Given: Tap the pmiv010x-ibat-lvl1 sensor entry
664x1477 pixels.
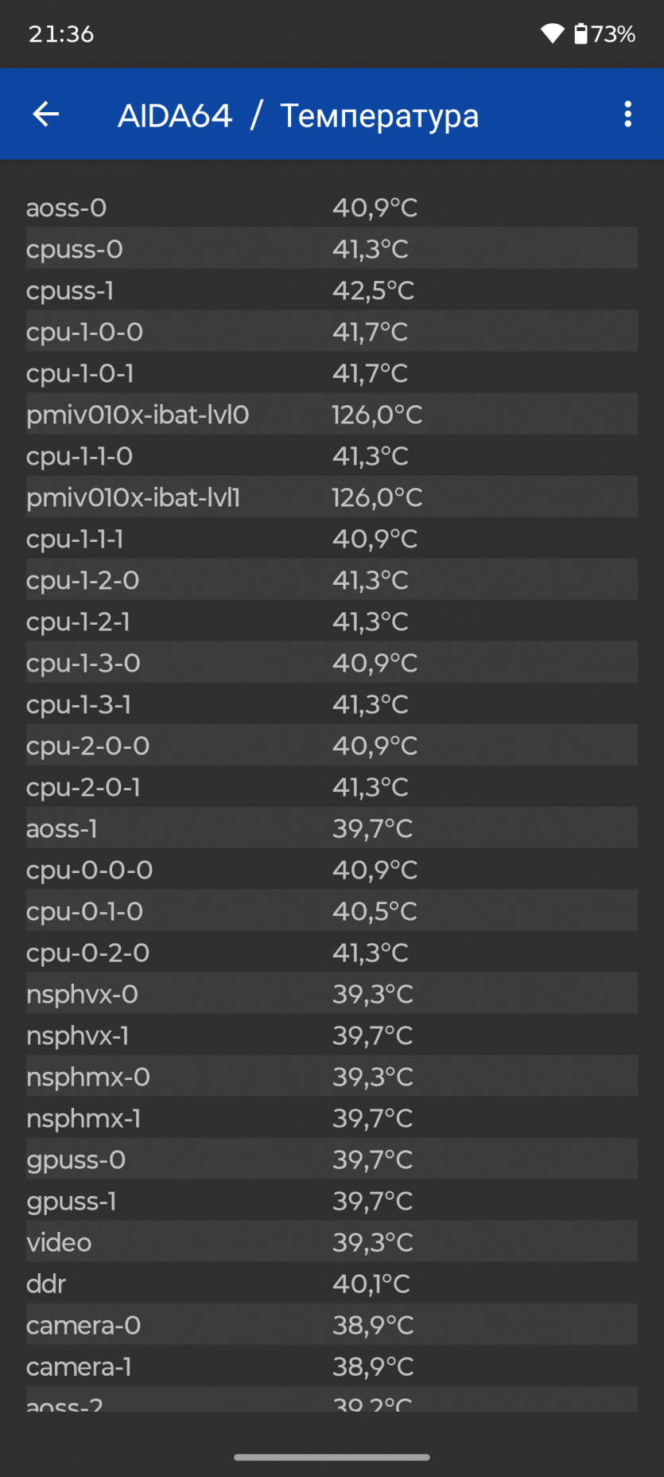Looking at the screenshot, I should (x=332, y=497).
